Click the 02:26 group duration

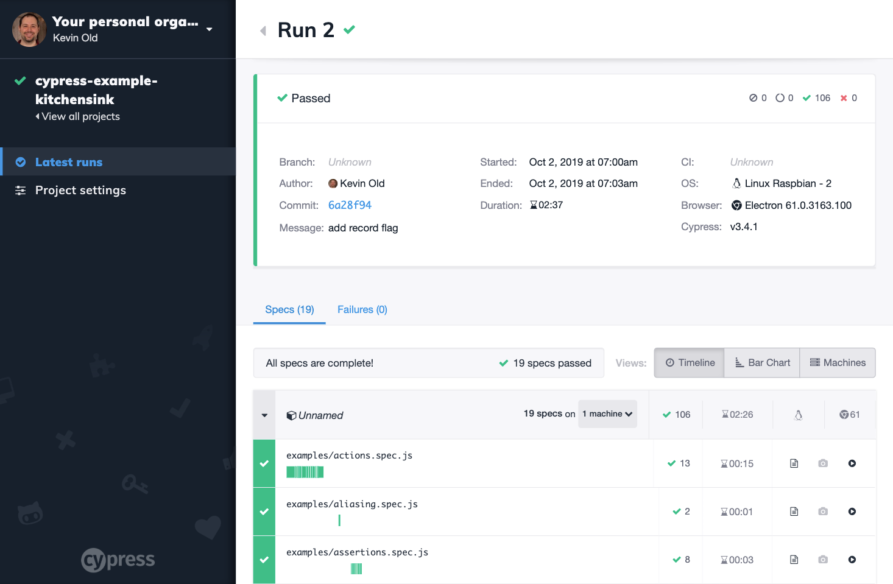coord(737,415)
